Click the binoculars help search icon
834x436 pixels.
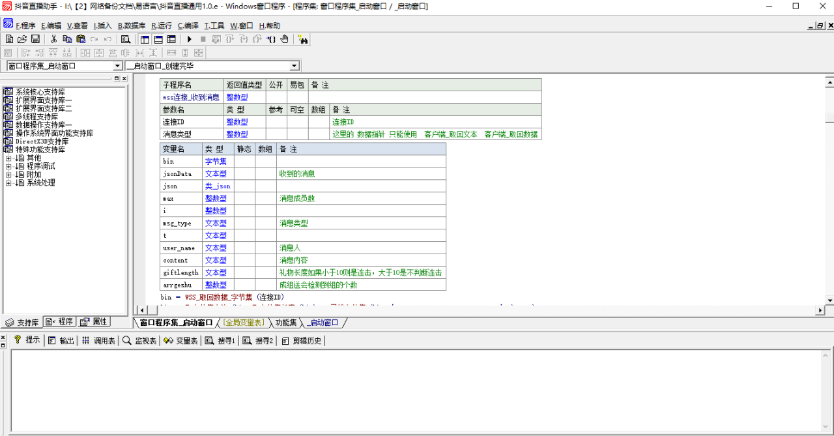point(303,39)
